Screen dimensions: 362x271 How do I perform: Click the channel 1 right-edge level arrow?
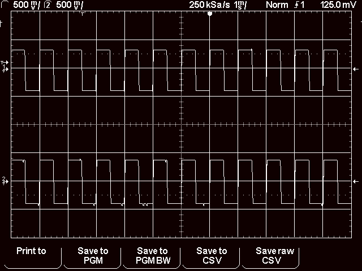click(x=356, y=69)
